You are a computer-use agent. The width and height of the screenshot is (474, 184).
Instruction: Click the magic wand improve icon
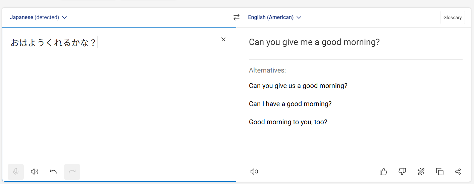pos(421,172)
